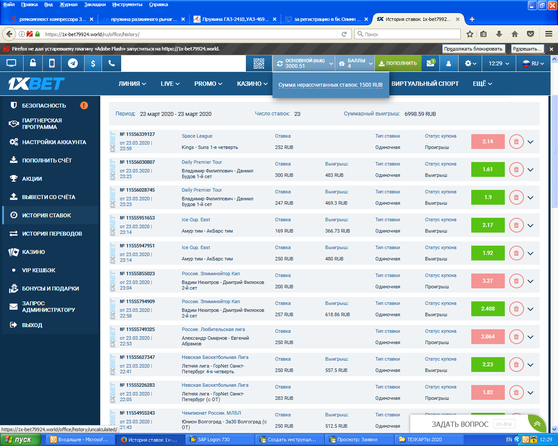Open the user profile icon
Screen dimensions: 558x446
[x=449, y=64]
